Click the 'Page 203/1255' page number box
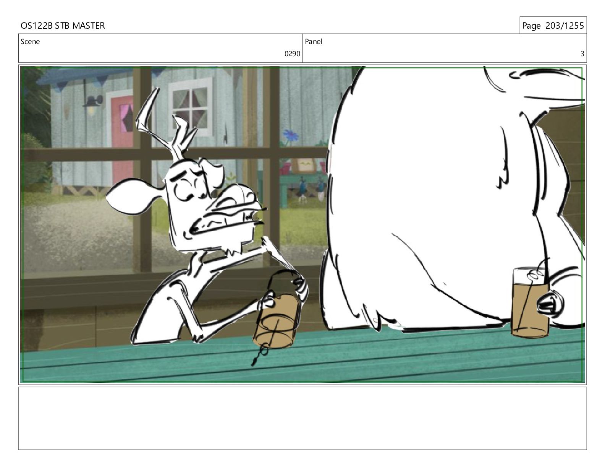This screenshot has height=468, width=605. [553, 26]
